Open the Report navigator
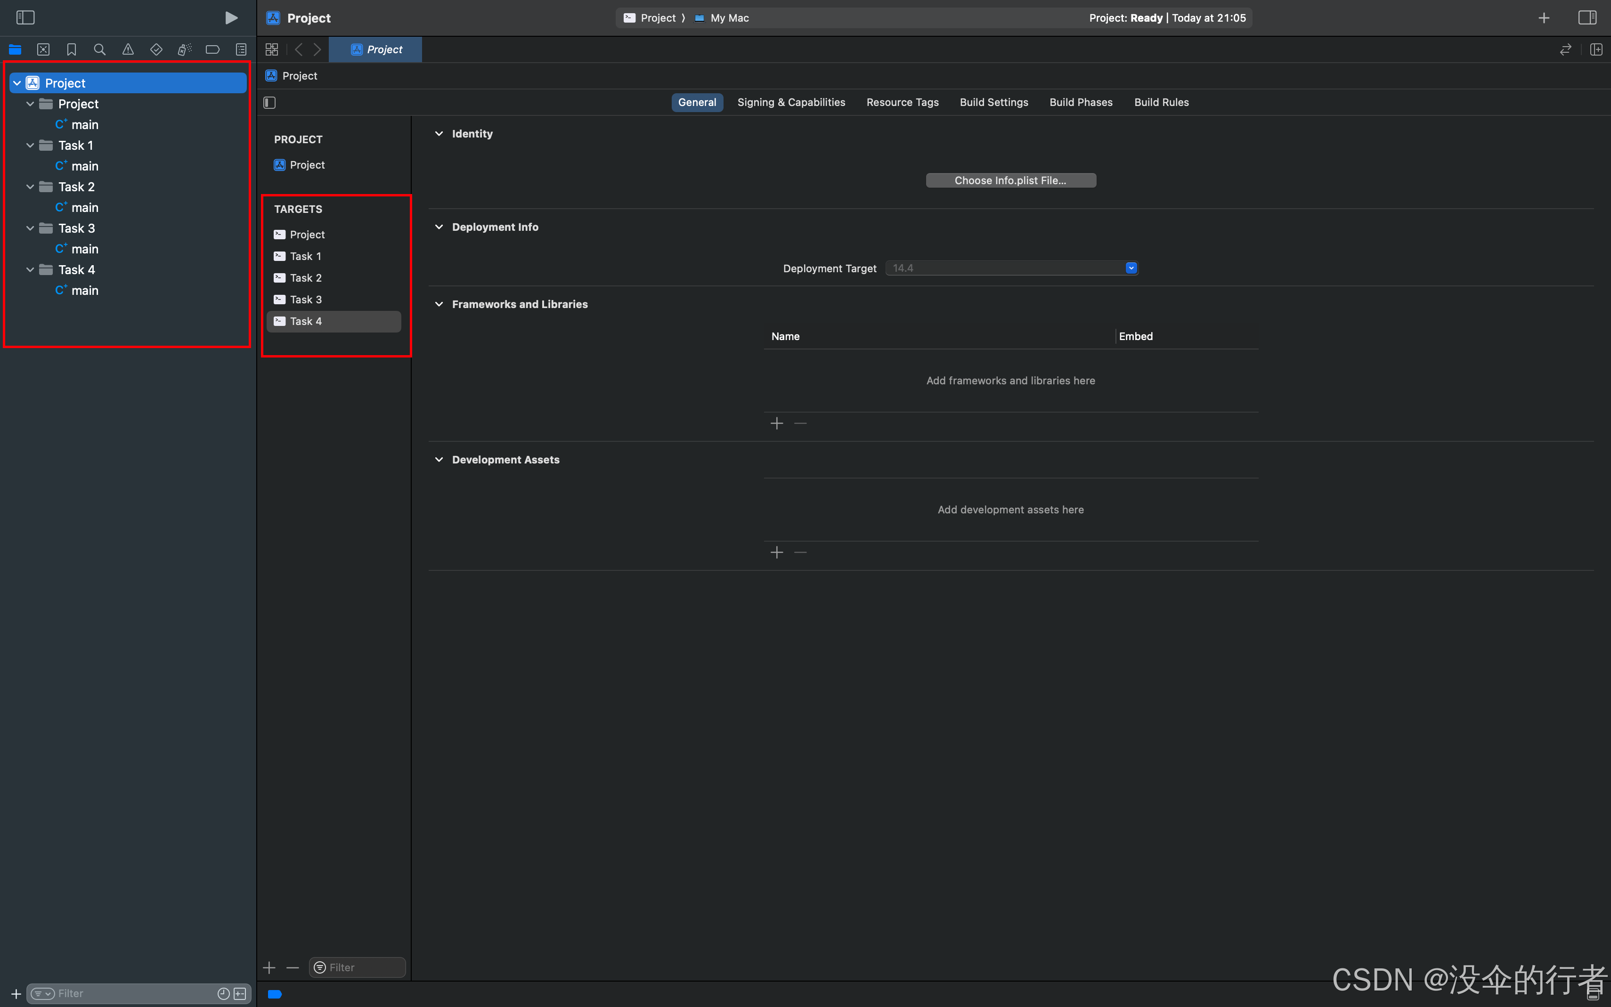The width and height of the screenshot is (1611, 1007). (x=241, y=49)
